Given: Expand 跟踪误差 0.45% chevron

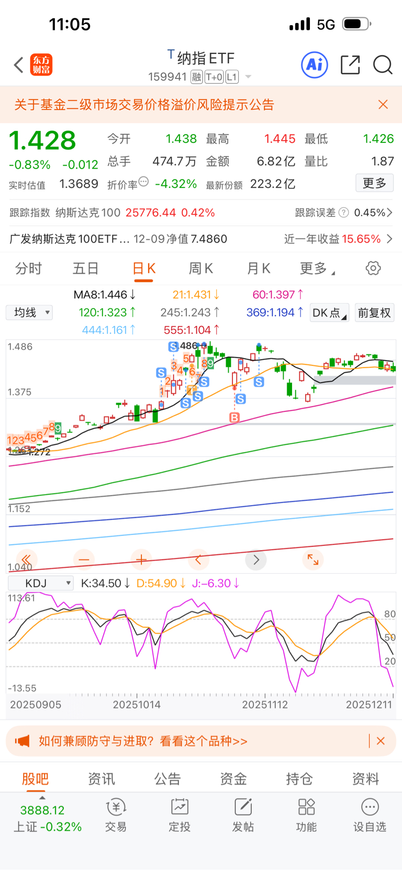Looking at the screenshot, I should click(389, 213).
